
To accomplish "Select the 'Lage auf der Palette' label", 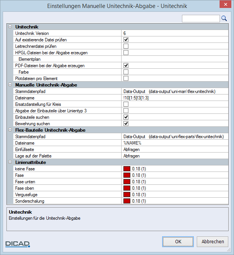I will pyautogui.click(x=33, y=156).
